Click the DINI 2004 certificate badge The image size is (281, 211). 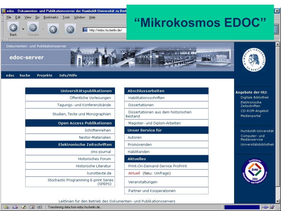(255, 171)
